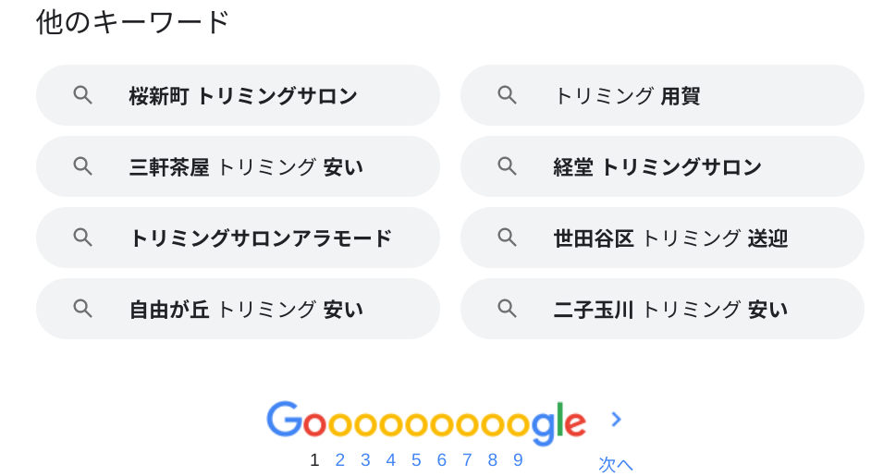Go to results page 3
871x476 pixels.
click(x=365, y=460)
